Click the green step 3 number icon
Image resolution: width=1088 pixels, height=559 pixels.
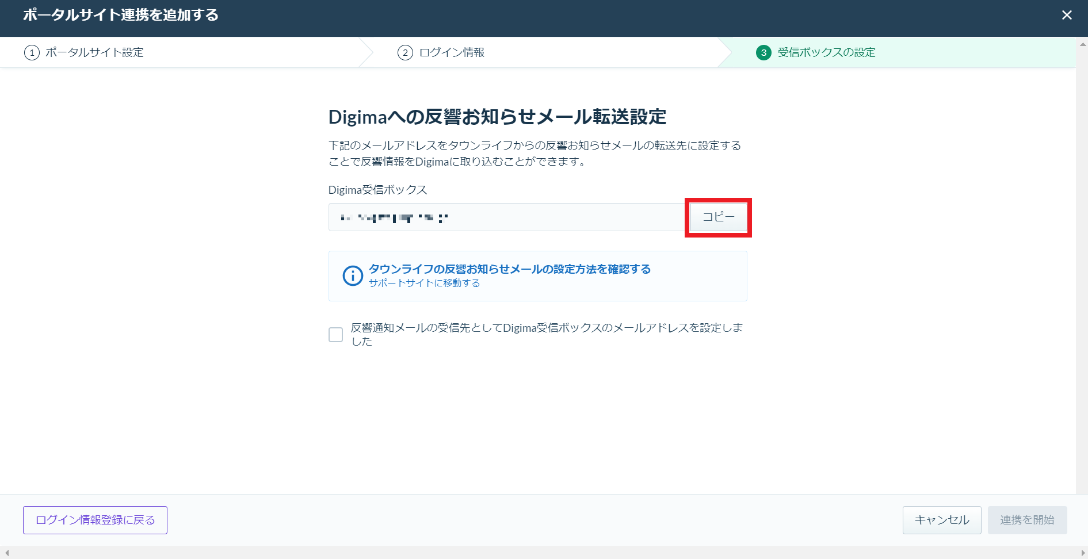[763, 53]
